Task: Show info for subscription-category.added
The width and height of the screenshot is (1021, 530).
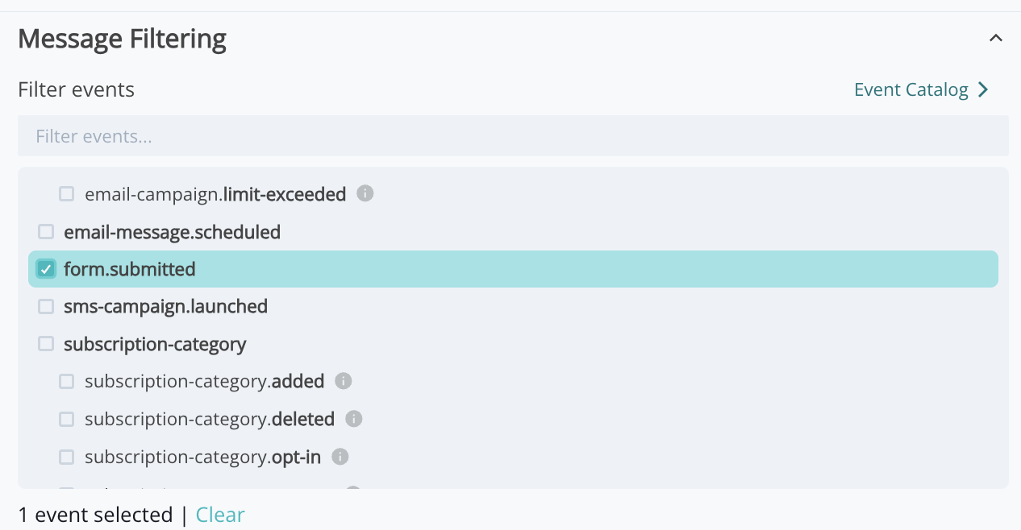Action: [x=344, y=381]
